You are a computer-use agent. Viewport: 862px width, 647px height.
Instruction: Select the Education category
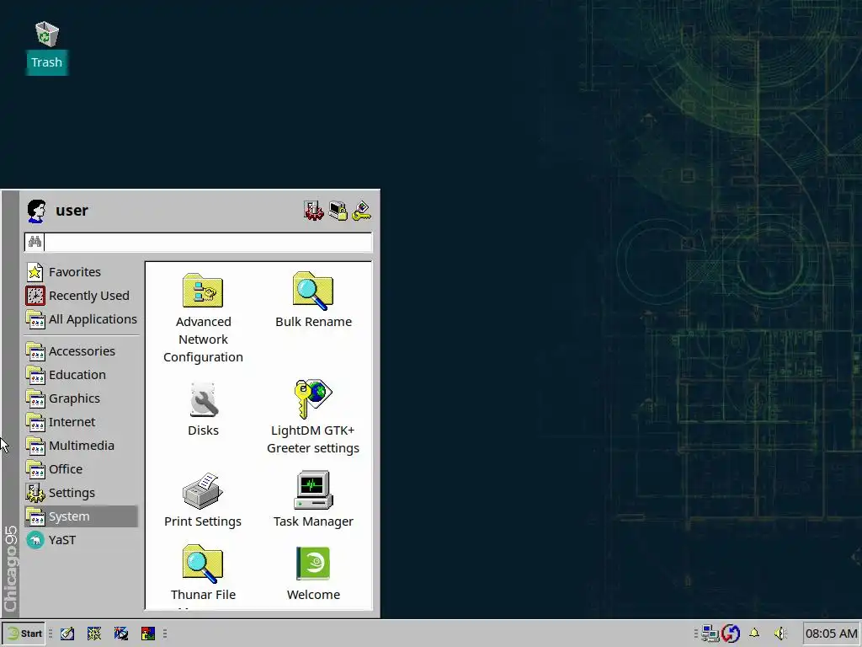pos(82,375)
